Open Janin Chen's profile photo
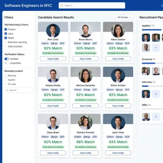This screenshot has height=163, width=163. click(x=118, y=123)
